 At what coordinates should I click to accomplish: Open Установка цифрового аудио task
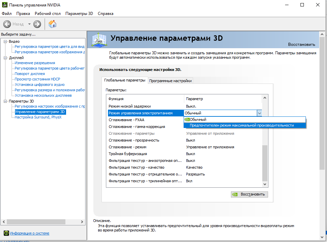click(40, 85)
